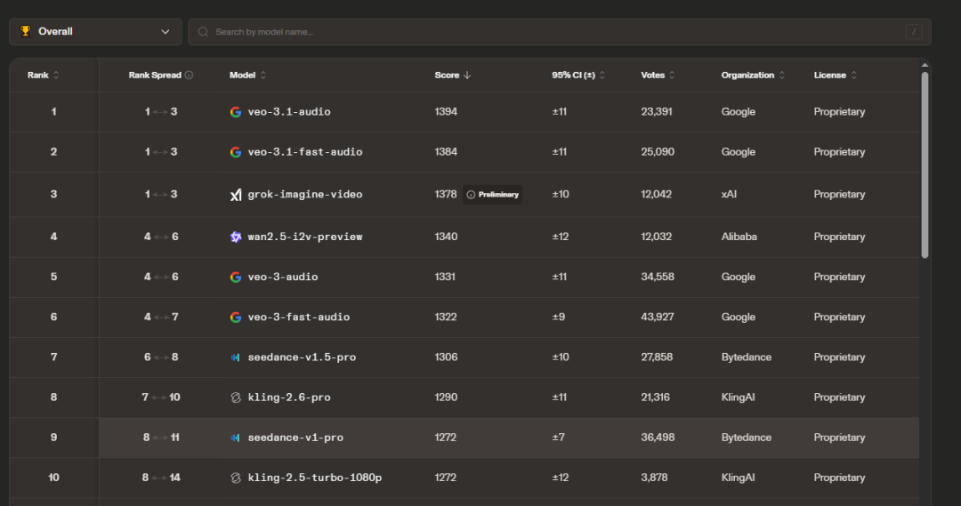
Task: Open the veo-3-fast-audio model link
Action: click(298, 317)
